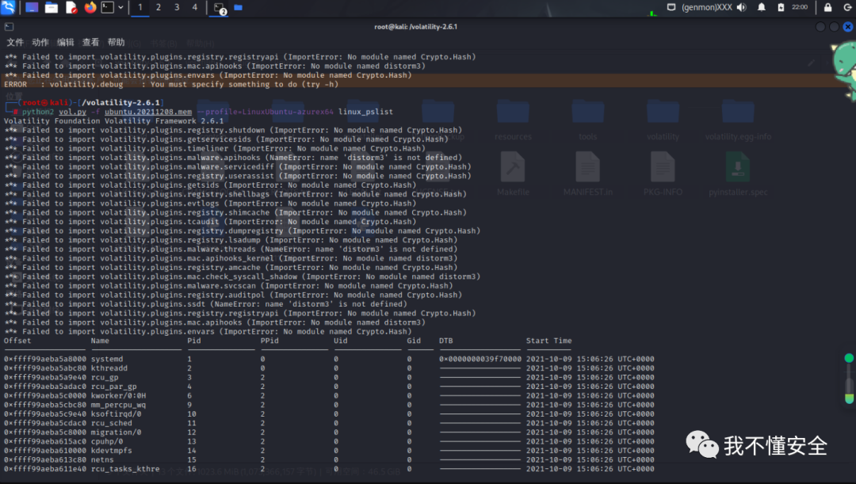Click the battery power indicator
856x484 pixels.
point(781,7)
